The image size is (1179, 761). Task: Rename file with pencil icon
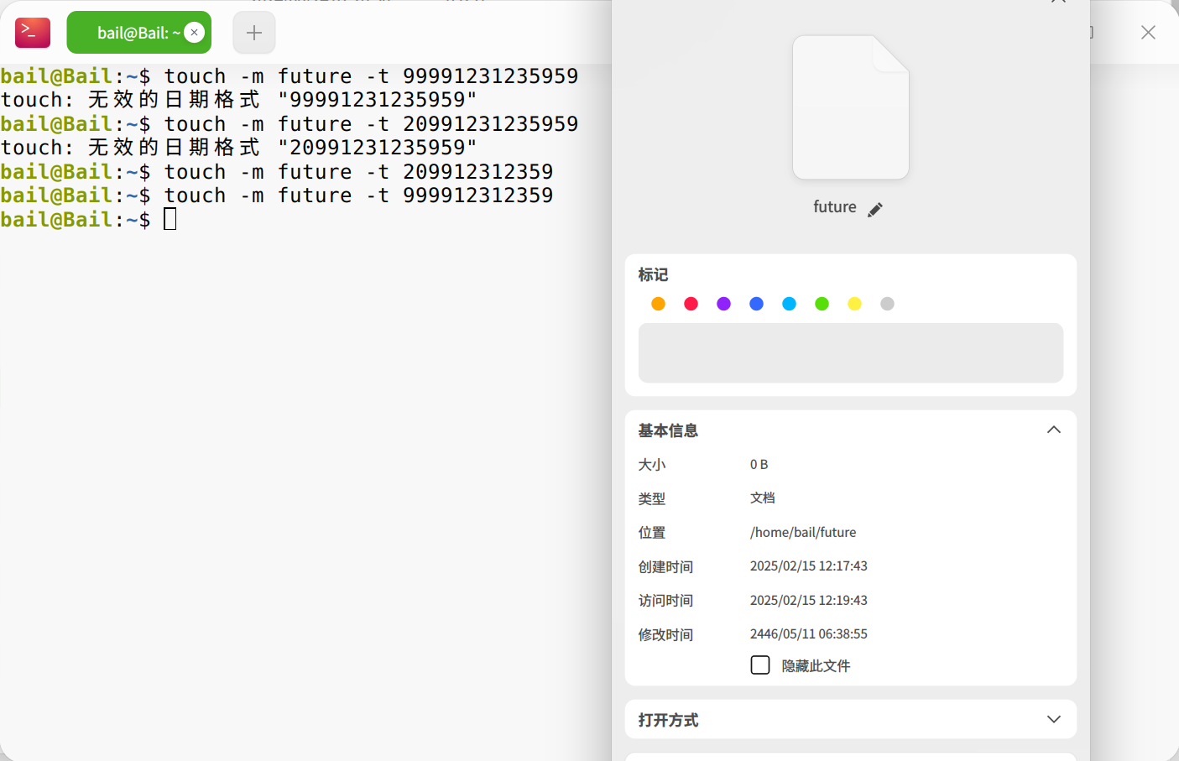point(875,209)
